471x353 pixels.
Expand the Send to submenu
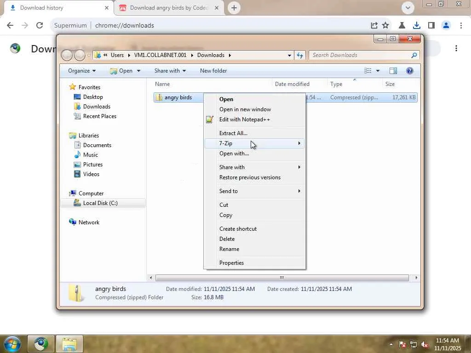[x=255, y=191]
